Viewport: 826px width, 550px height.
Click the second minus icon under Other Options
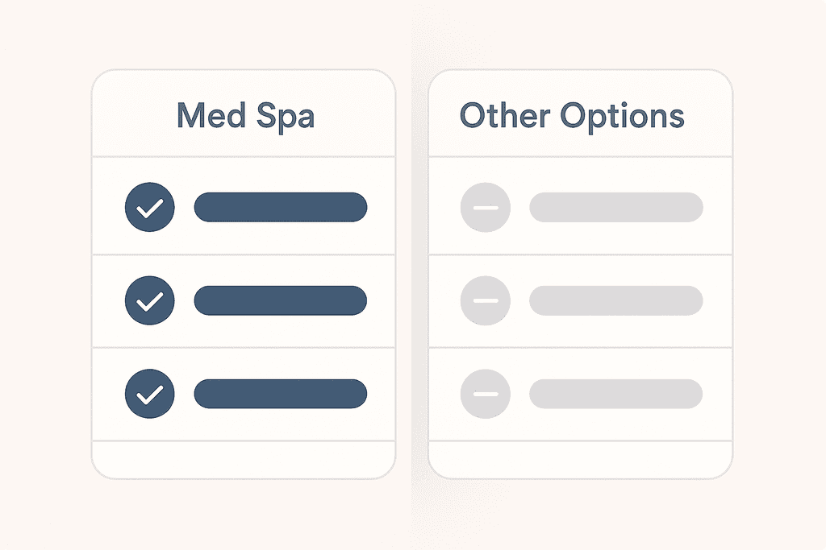tap(485, 300)
